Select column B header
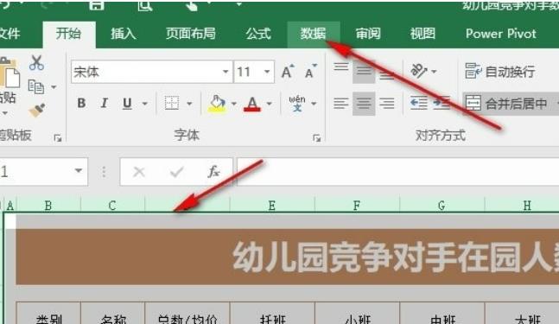559x324 pixels. point(48,206)
